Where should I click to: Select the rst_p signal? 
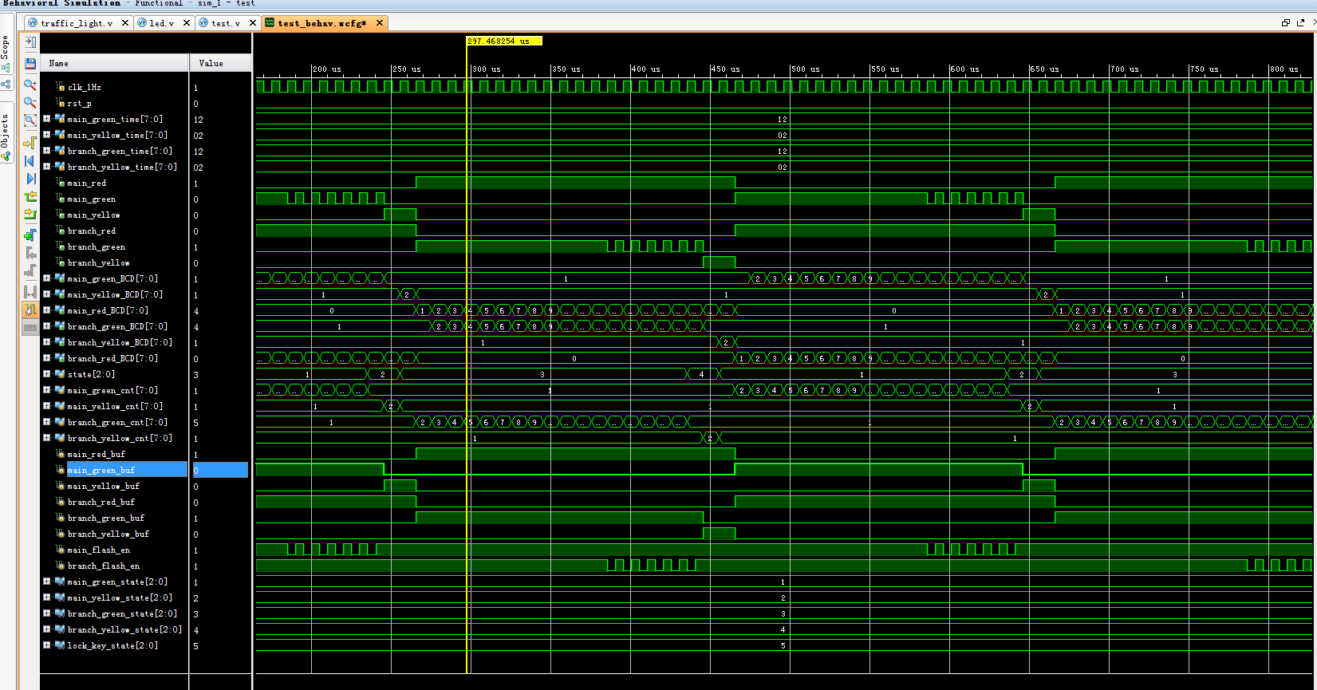click(79, 103)
